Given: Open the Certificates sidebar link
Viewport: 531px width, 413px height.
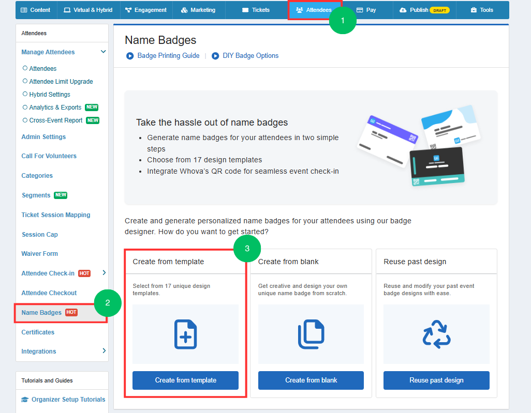Looking at the screenshot, I should click(x=38, y=332).
